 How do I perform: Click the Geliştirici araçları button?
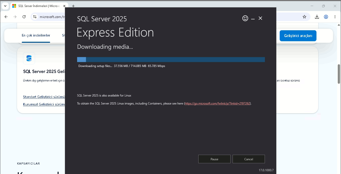298,36
